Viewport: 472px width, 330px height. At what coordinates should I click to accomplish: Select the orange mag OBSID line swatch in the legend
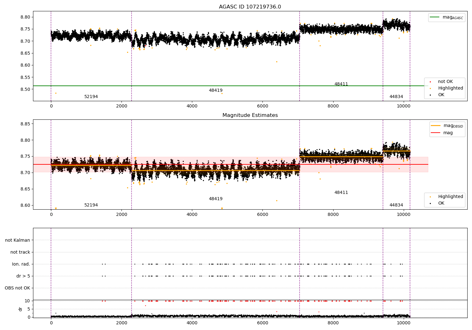click(436, 126)
